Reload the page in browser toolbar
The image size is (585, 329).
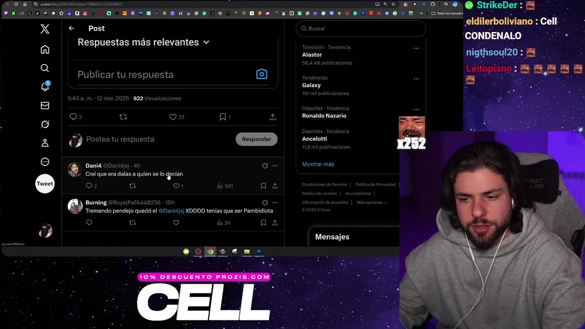pos(16,4)
